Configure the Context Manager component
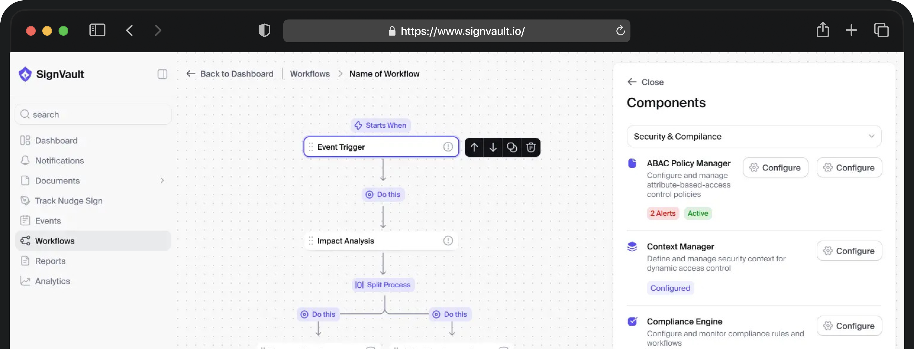The height and width of the screenshot is (349, 914). click(849, 251)
